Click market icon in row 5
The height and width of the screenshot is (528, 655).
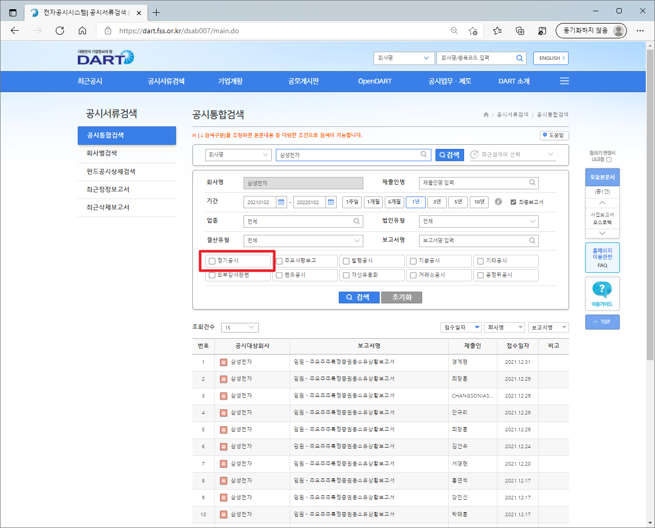[x=224, y=430]
